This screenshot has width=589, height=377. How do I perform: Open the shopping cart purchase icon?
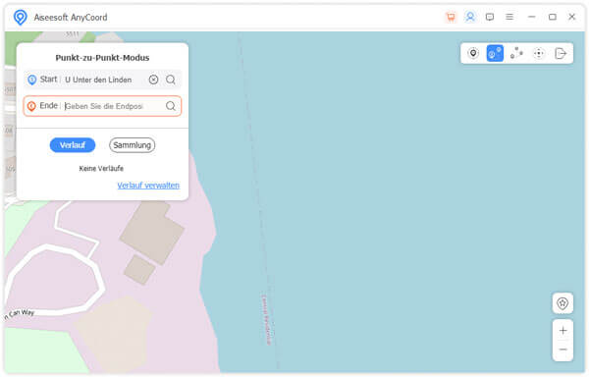[451, 17]
